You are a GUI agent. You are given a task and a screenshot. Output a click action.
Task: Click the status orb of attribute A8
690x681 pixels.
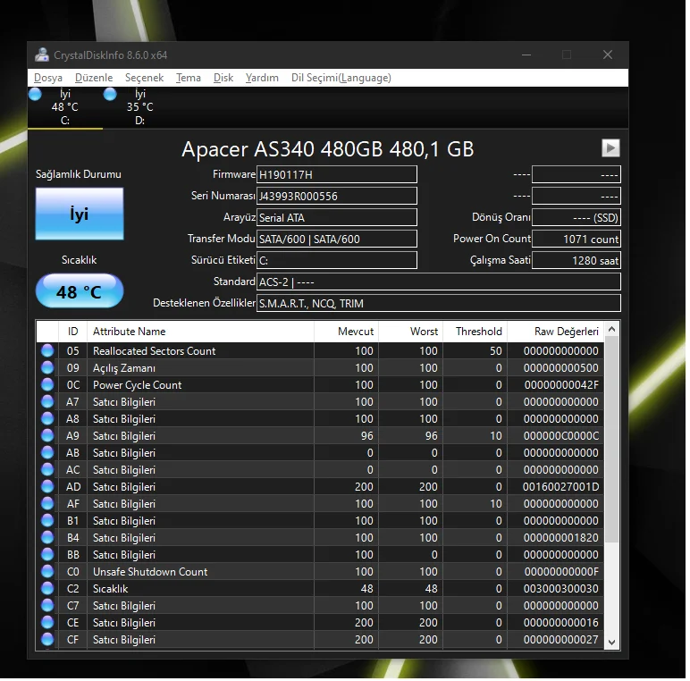[47, 418]
